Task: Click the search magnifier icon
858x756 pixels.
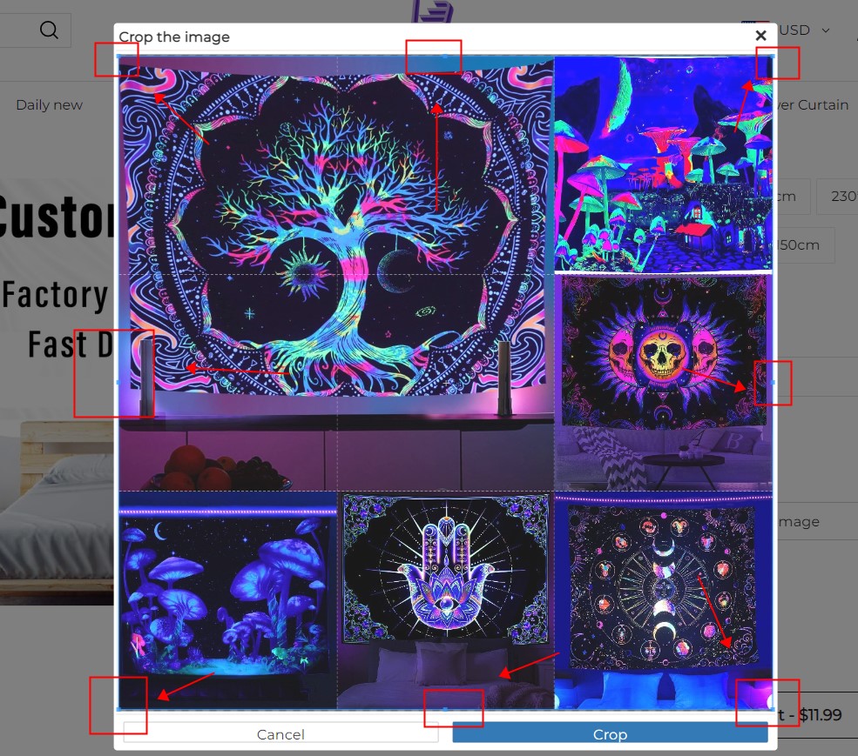Action: [49, 30]
